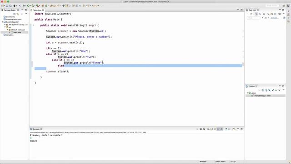Collapse the Main class node in Outline
The image size is (291, 164).
pyautogui.click(x=247, y=93)
